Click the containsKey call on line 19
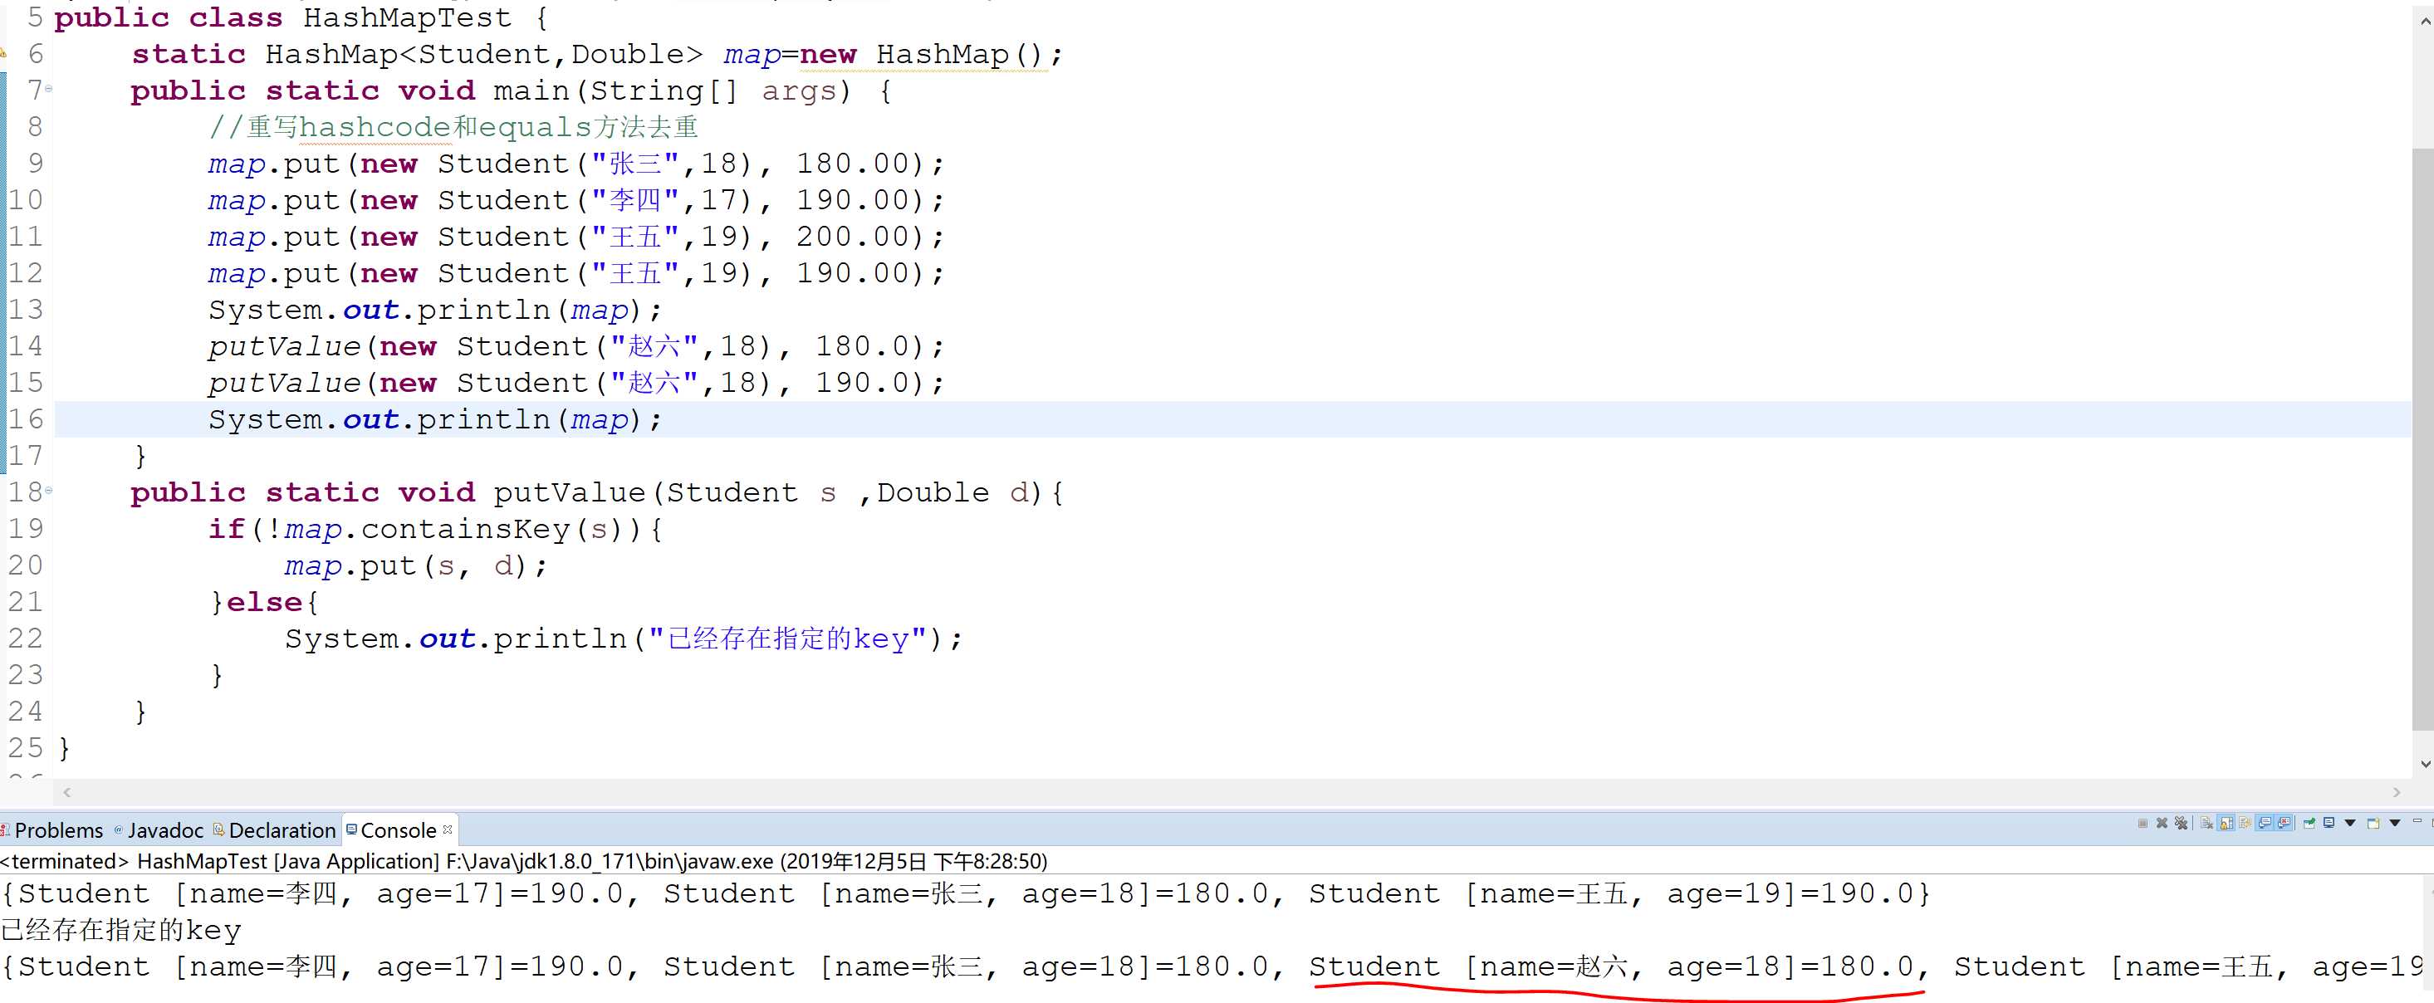Viewport: 2434px width, 1003px height. [x=465, y=529]
